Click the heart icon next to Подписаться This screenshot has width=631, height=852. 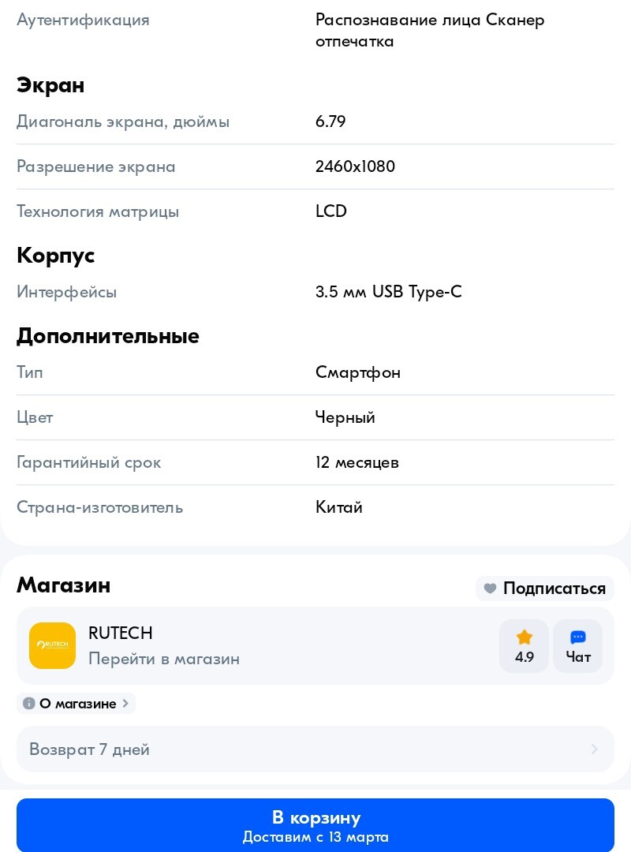pyautogui.click(x=490, y=588)
